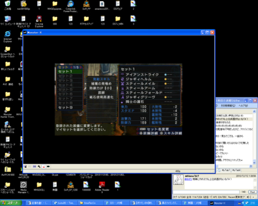The image size is (258, 206).
Task: Click 'アイアンストライク' weapon row in game
Action: point(150,74)
